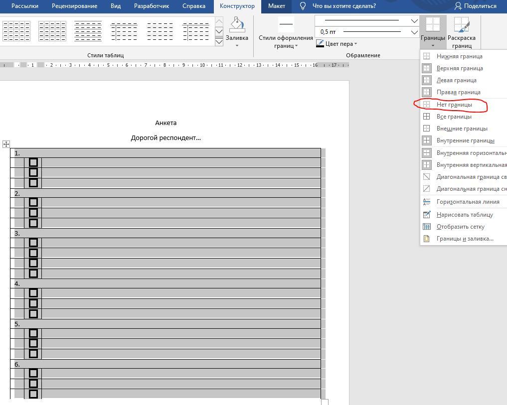Open Границы и заливка dialog
The image size is (507, 405).
pyautogui.click(x=463, y=239)
